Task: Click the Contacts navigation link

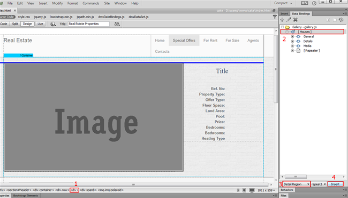Action: pos(162,51)
